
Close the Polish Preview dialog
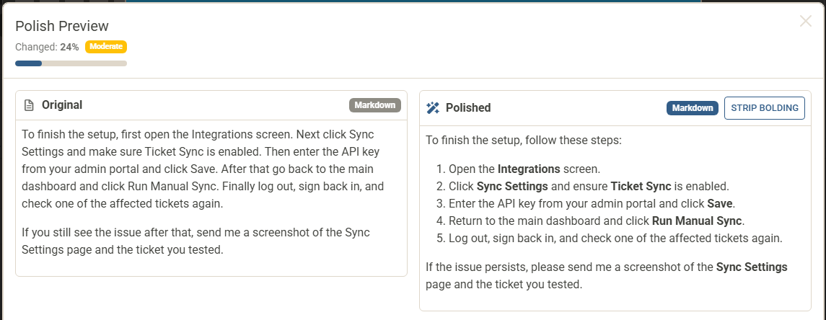806,21
